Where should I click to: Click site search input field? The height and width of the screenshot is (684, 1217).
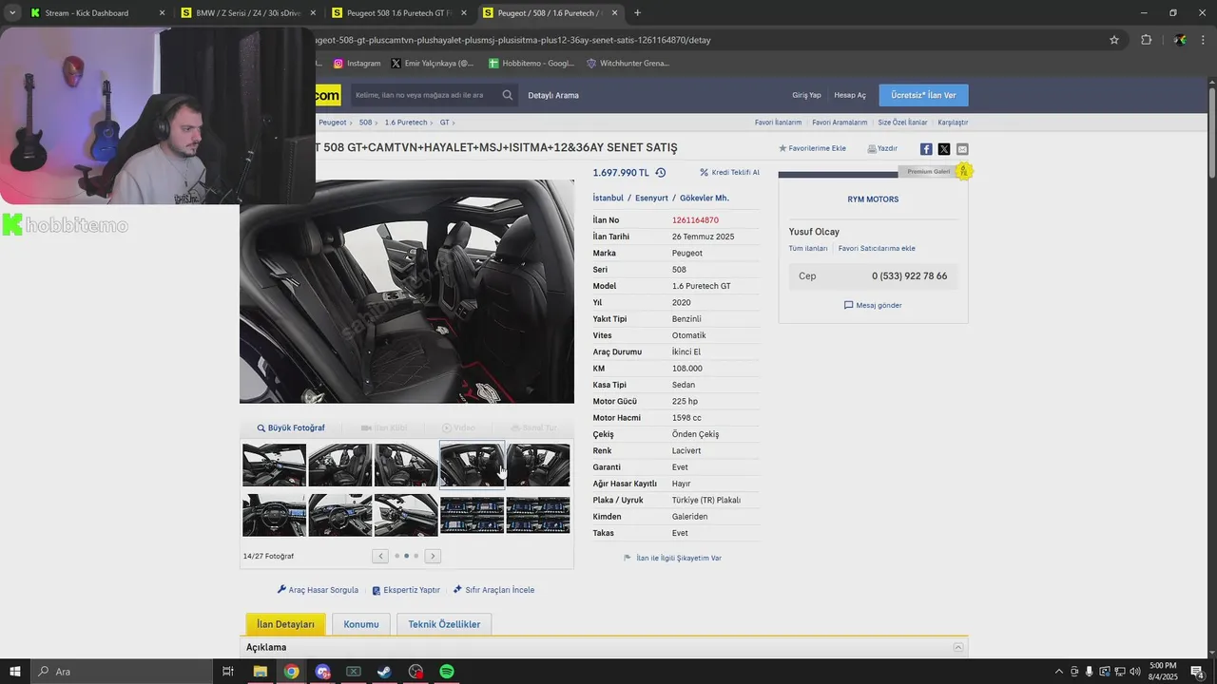426,95
